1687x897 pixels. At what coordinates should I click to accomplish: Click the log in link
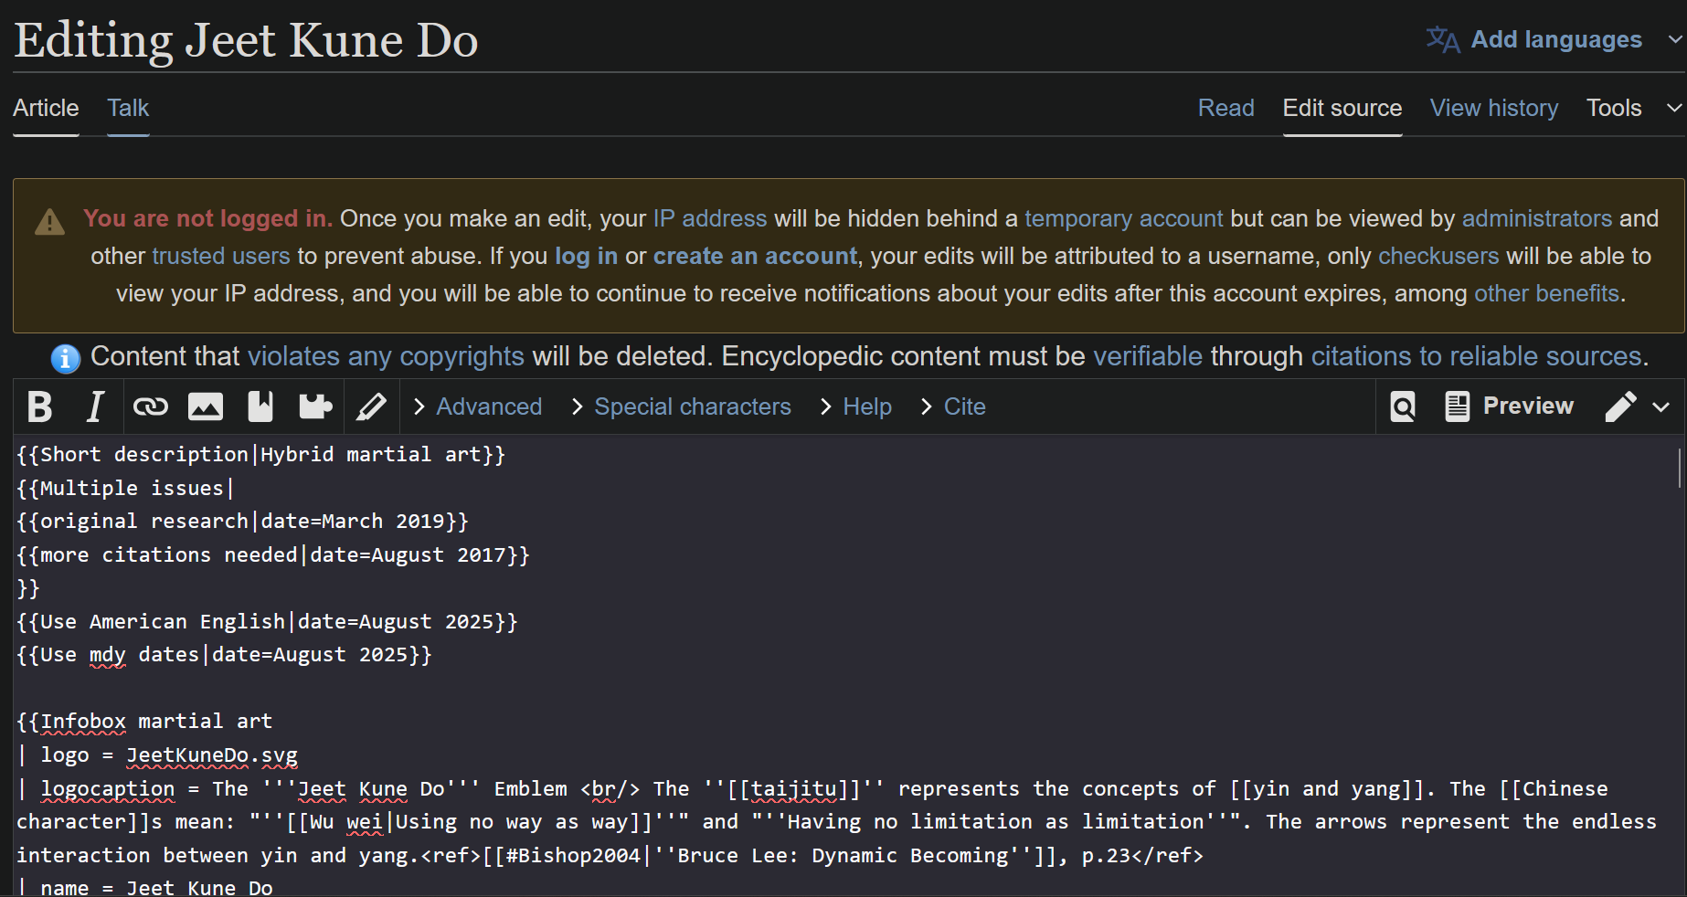[587, 256]
